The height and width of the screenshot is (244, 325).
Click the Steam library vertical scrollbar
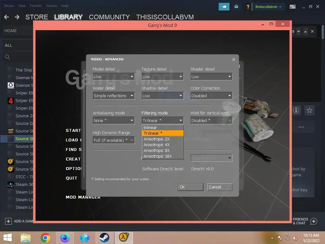point(323,32)
